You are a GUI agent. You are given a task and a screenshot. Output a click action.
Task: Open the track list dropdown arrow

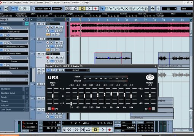[x=32, y=20]
